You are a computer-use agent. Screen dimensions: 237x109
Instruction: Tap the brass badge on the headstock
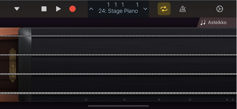[x=13, y=65]
